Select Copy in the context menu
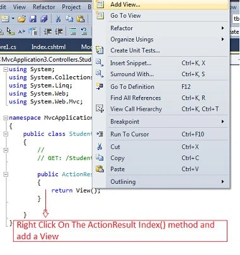The height and width of the screenshot is (255, 240). [x=161, y=158]
